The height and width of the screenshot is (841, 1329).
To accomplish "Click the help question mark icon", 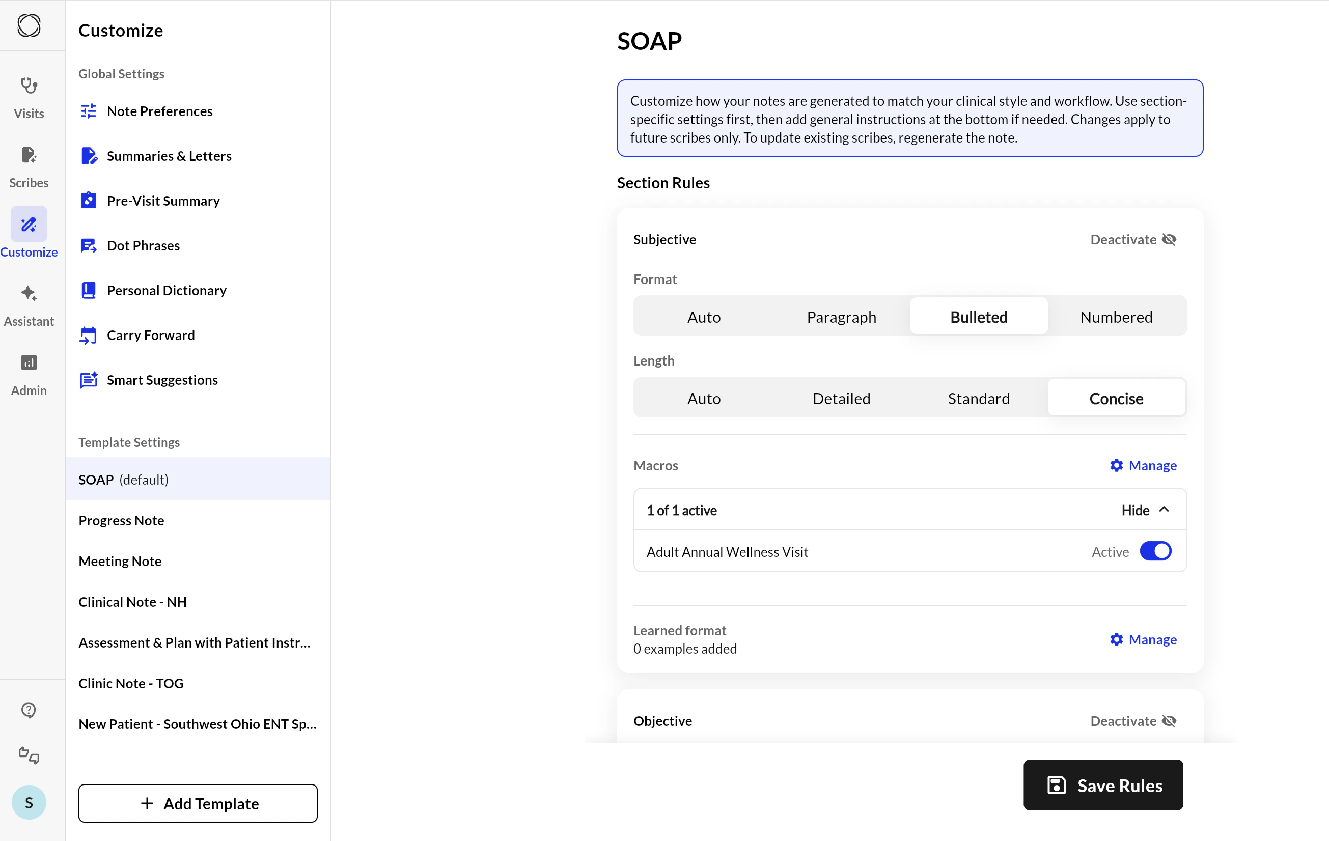I will pyautogui.click(x=29, y=710).
